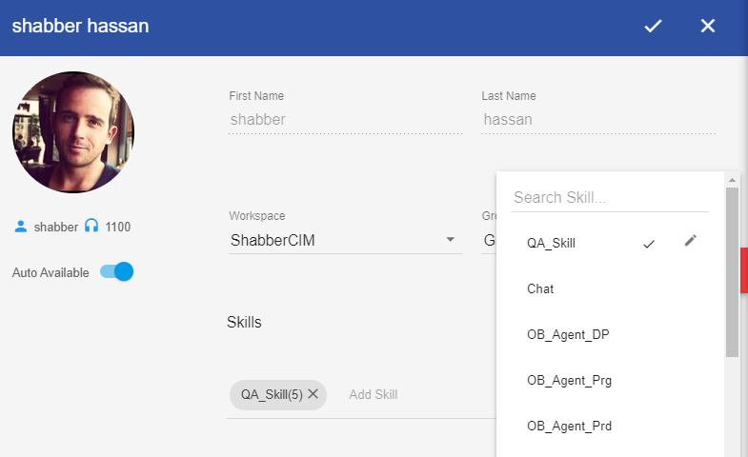Click the X icon in blue header
The height and width of the screenshot is (457, 748).
(708, 27)
